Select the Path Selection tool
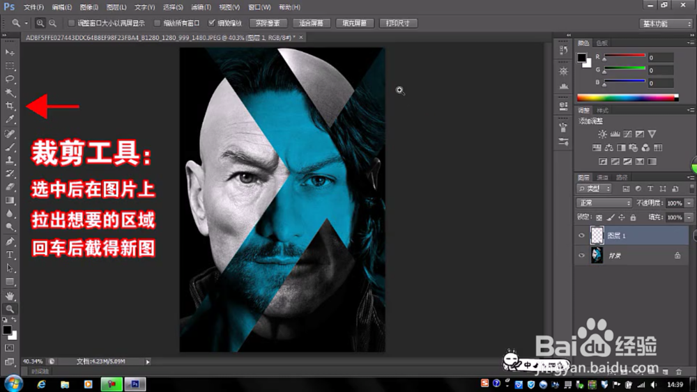Viewport: 697px width, 392px height. tap(10, 268)
